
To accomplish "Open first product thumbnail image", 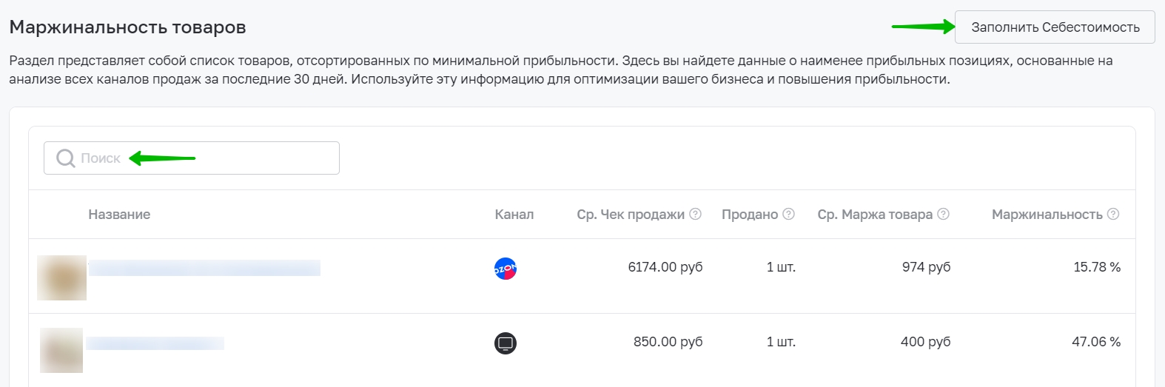I will click(x=62, y=277).
